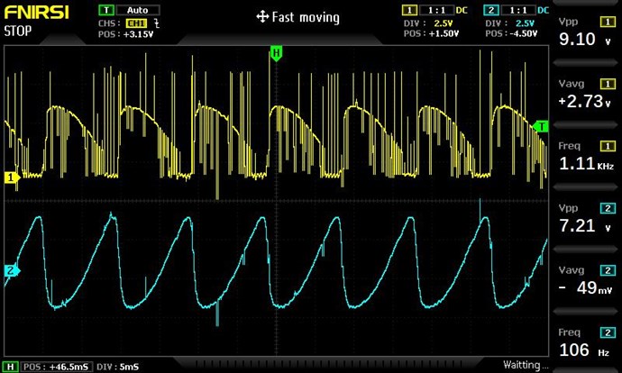Select the CH1 trigger source
Image resolution: width=622 pixels, height=373 pixels.
[x=136, y=23]
